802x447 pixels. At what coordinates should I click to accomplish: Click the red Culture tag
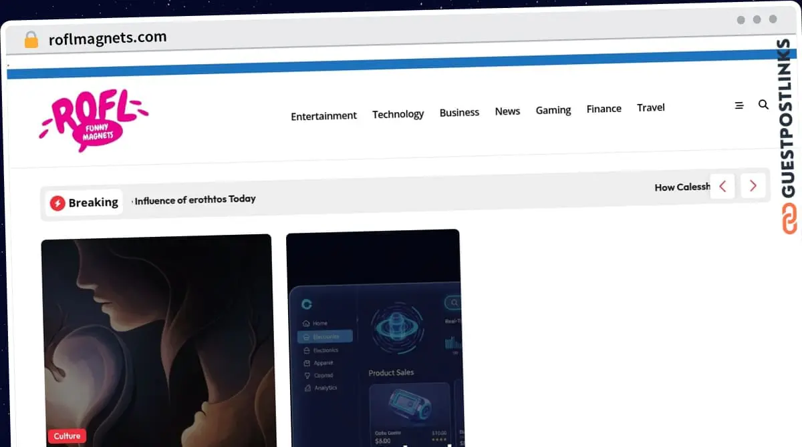coord(67,436)
